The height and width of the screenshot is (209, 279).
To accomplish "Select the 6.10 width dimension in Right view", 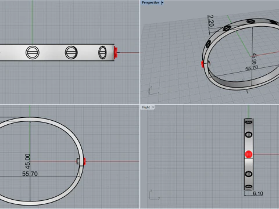I will tap(258, 193).
